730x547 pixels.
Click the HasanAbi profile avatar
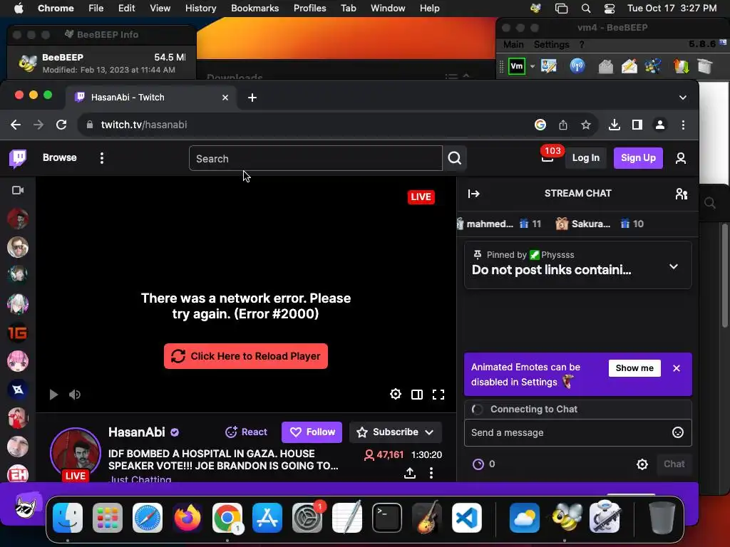tap(76, 452)
